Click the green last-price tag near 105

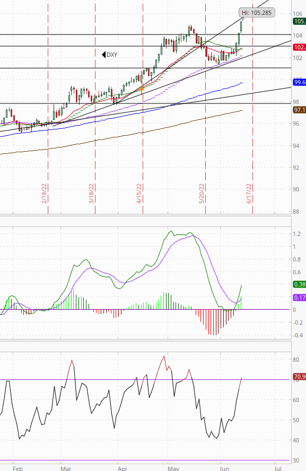300,21
